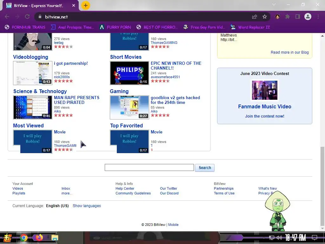Click the Chrome taskbar icon

23,238
